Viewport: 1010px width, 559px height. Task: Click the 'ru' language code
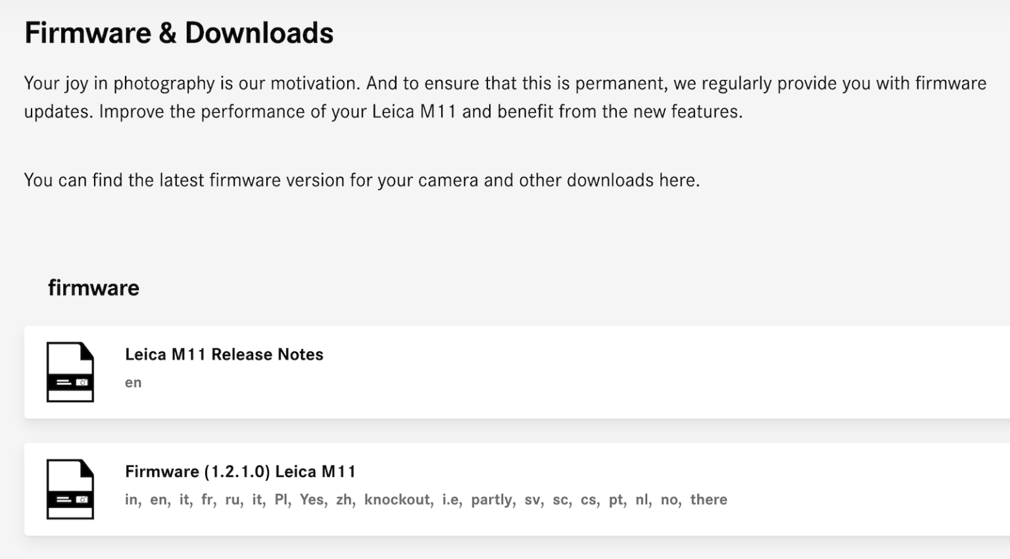[x=234, y=499]
